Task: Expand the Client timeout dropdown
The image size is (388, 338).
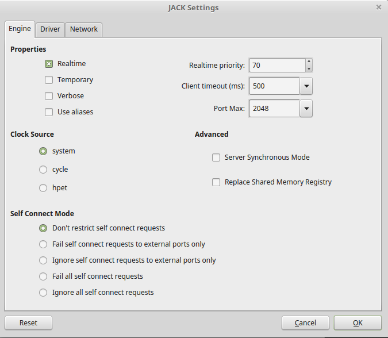Action: [306, 86]
